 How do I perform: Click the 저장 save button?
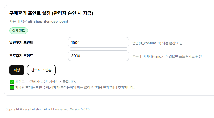[17, 70]
